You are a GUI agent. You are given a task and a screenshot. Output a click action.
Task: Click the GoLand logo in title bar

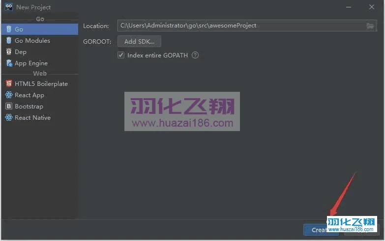[8, 7]
